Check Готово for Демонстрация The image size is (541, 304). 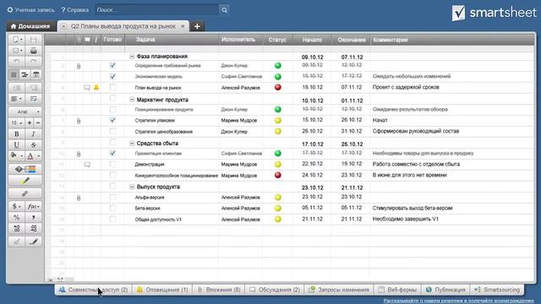(112, 165)
